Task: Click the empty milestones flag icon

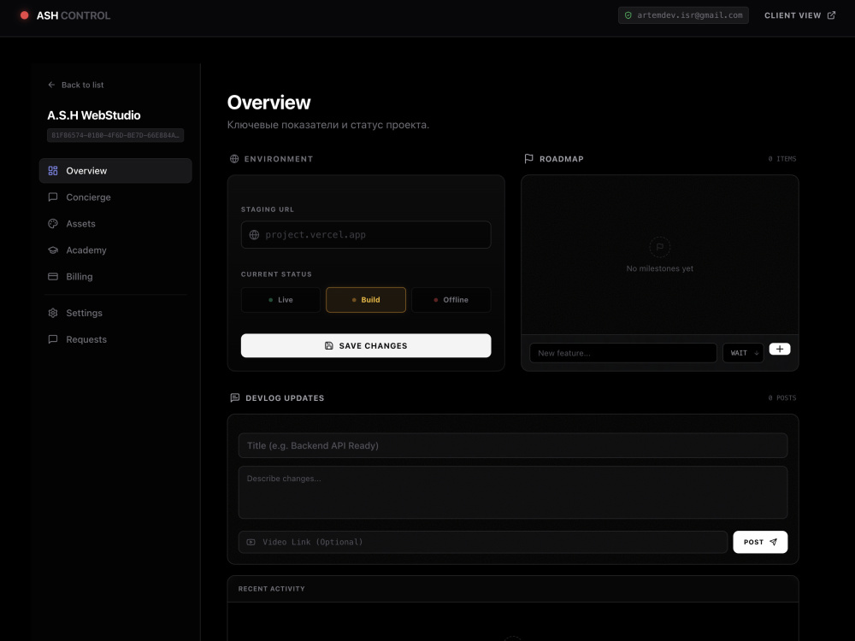Action: 660,247
